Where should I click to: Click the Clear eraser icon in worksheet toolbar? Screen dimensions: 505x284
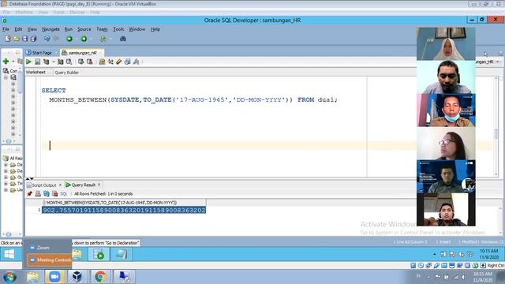[119, 62]
